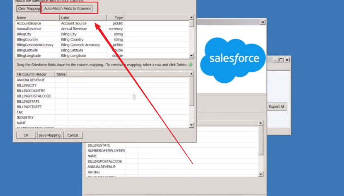Select NUMBEROFEMPLOYEES row in background window
The image size is (344, 196).
(x=172, y=150)
